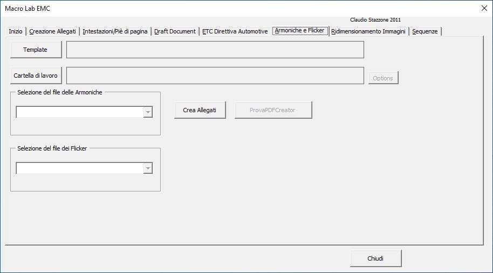Viewport: 493px width, 273px height.
Task: Click the Chiudi button
Action: click(x=375, y=258)
